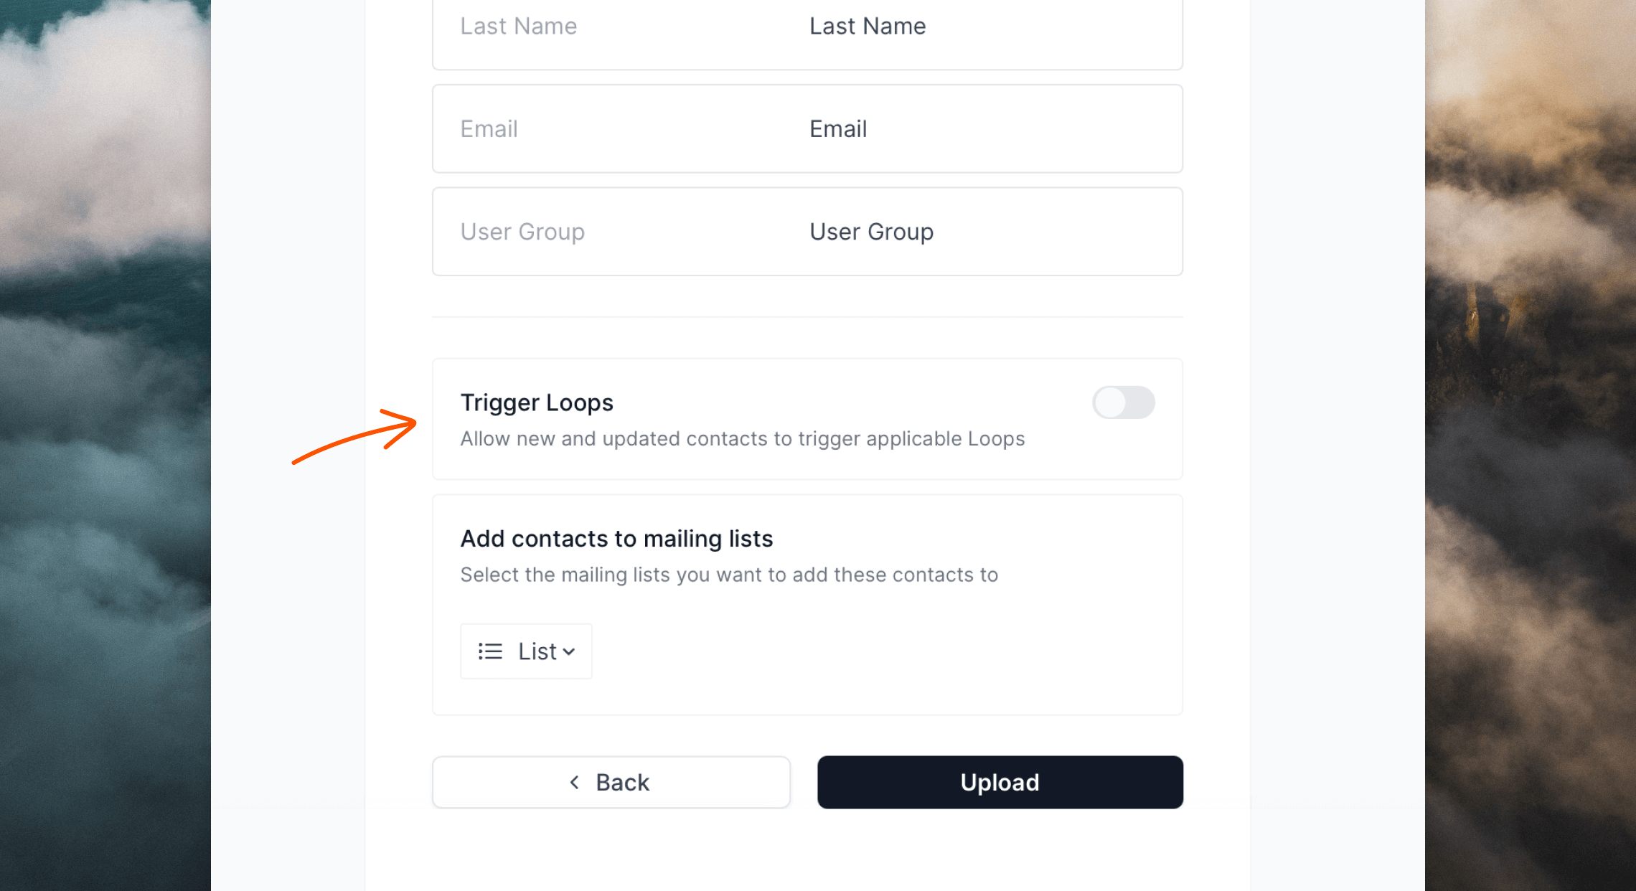1636x891 pixels.
Task: Click the User Group column label on the left
Action: [x=522, y=232]
